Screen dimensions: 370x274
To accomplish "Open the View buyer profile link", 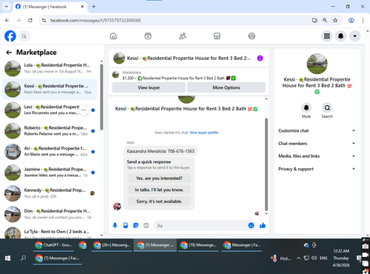I will point(203,133).
